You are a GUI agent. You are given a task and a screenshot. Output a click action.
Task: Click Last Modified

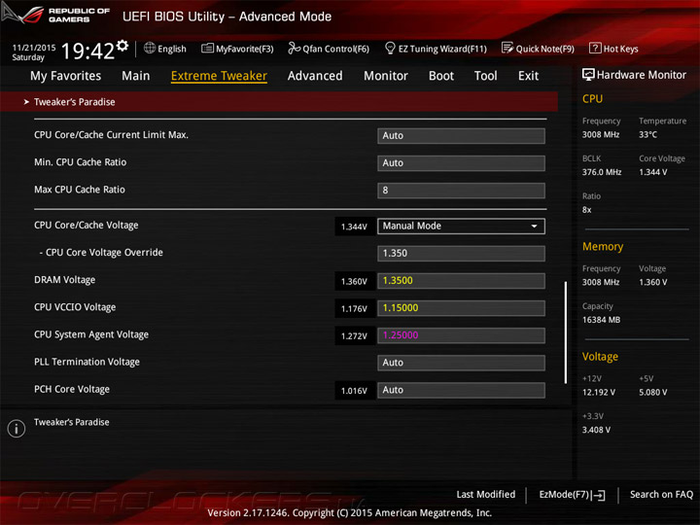click(486, 494)
